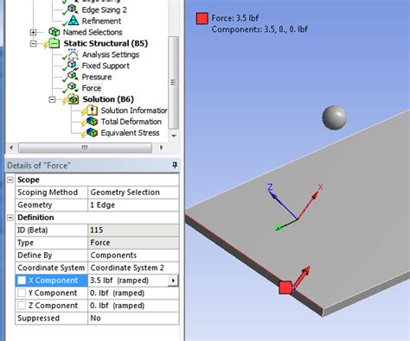
Task: Click the Force load icon in tree
Action: [73, 87]
